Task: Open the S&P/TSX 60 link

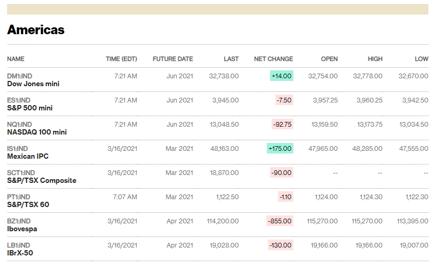Action: point(28,205)
